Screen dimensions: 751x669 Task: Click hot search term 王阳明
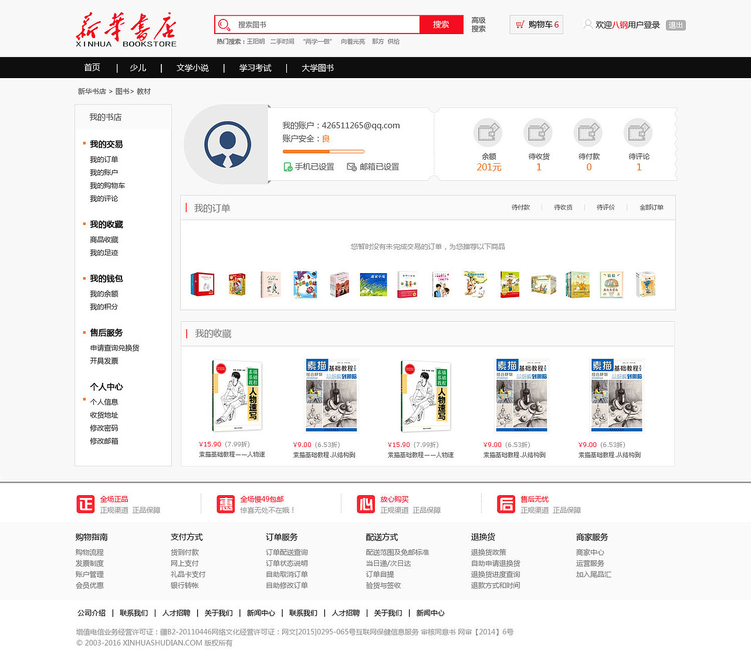(x=256, y=42)
